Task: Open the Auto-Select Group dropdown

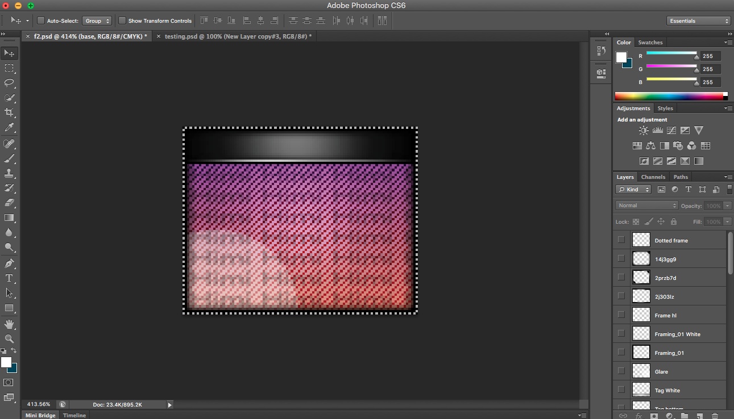Action: [x=97, y=20]
